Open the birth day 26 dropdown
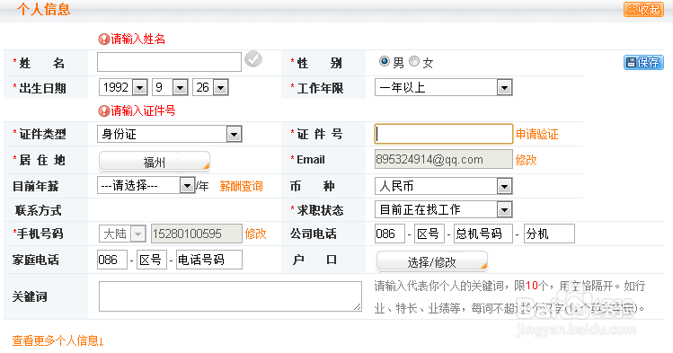The width and height of the screenshot is (673, 353). (x=210, y=87)
